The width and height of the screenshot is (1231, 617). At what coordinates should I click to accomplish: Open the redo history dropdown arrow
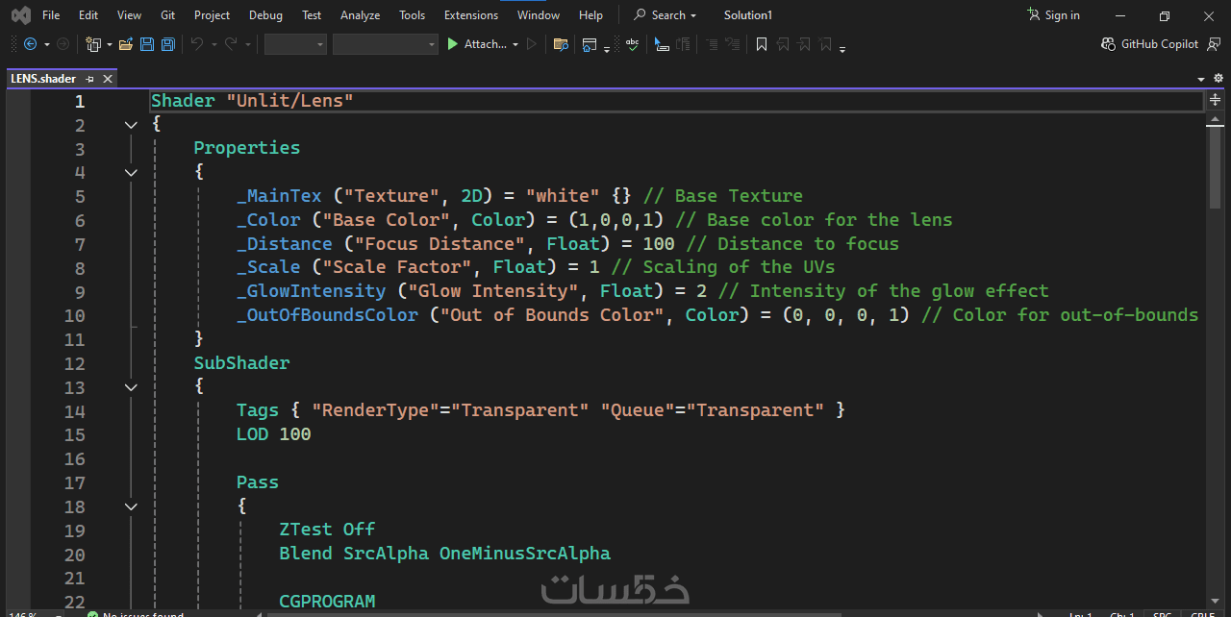tap(248, 44)
